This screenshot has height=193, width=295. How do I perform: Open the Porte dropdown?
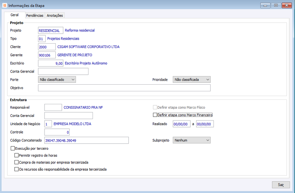point(57,79)
